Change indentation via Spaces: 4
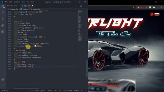 point(43,91)
